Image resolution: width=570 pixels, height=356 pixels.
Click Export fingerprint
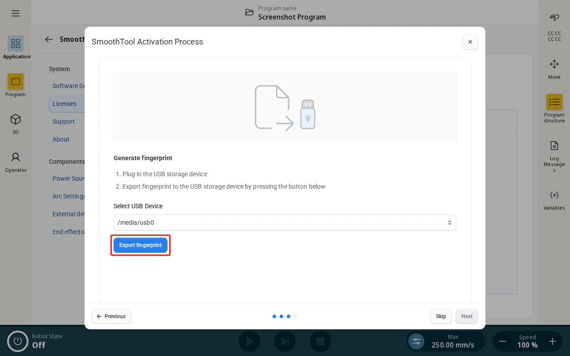click(x=140, y=245)
